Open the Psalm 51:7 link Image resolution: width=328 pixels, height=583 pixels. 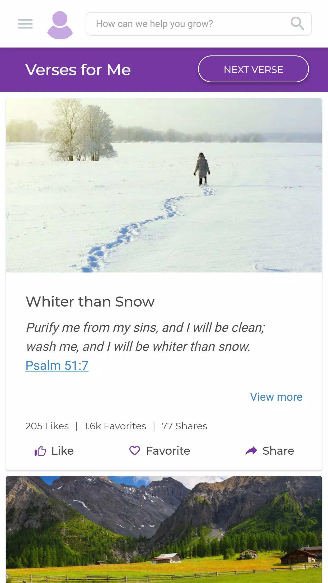coord(57,366)
